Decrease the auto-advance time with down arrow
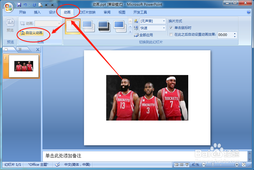The image size is (254, 170). 235,37
